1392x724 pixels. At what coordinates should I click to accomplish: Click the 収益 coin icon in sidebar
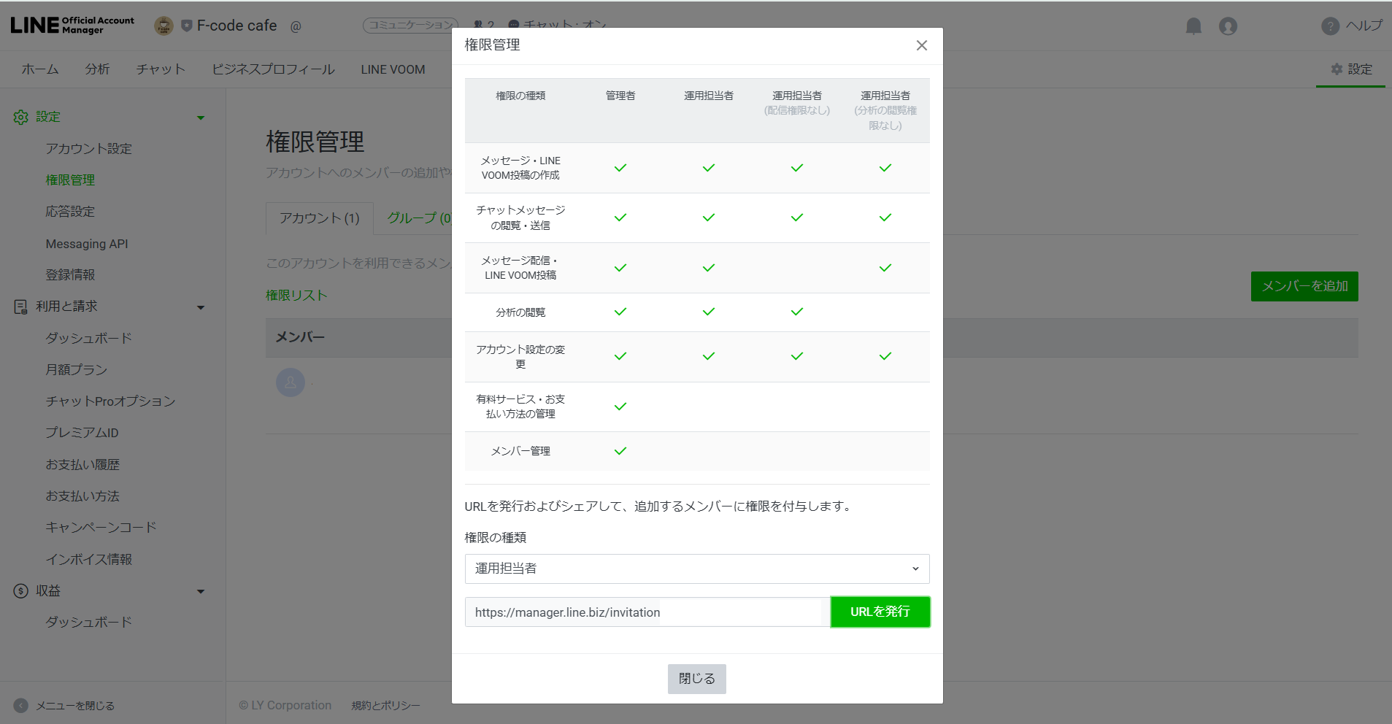tap(20, 591)
